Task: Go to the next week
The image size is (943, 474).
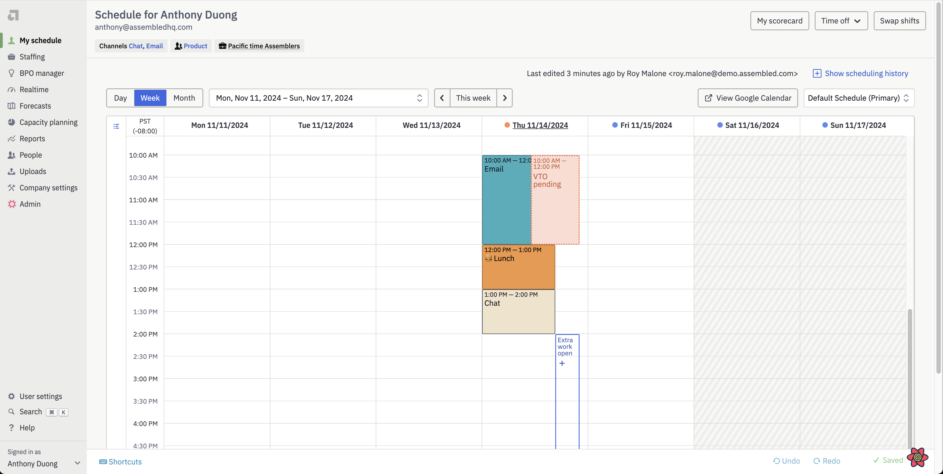Action: coord(505,98)
